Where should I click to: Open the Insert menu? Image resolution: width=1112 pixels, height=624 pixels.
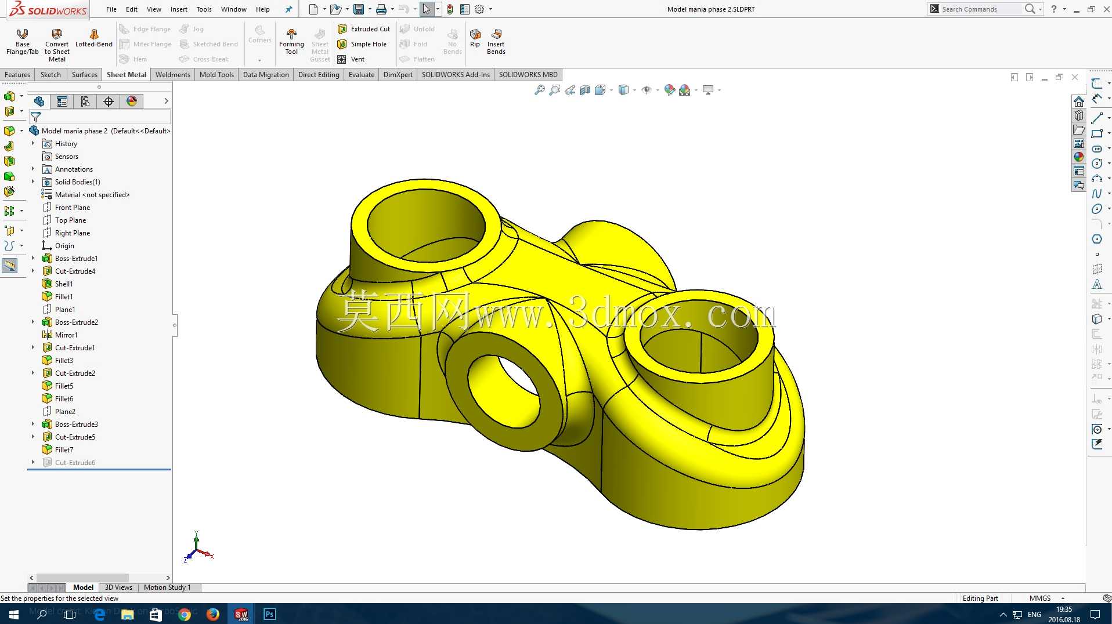179,9
